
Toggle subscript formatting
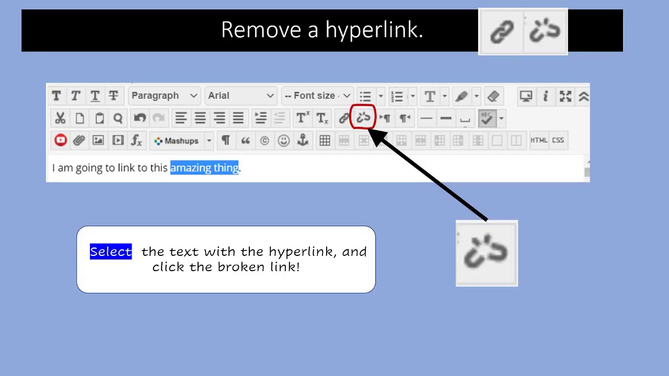tap(322, 119)
